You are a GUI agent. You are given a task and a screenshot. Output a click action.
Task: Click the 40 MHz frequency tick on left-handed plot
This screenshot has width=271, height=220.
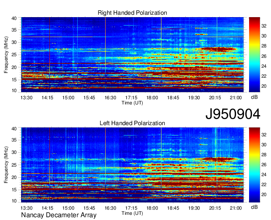[14, 129]
